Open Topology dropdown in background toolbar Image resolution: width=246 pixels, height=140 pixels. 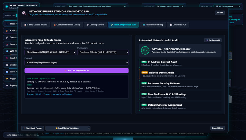[97, 6]
